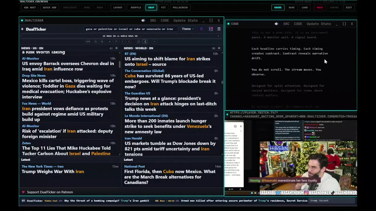Open the Twitch icon in DualTicker header

coord(202,29)
